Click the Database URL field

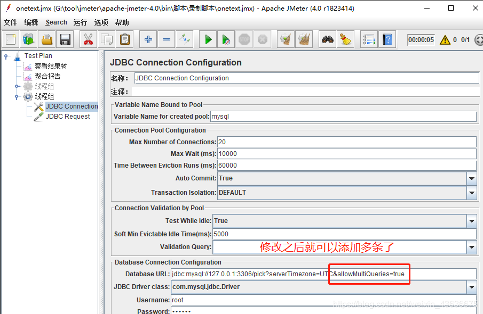pyautogui.click(x=323, y=274)
